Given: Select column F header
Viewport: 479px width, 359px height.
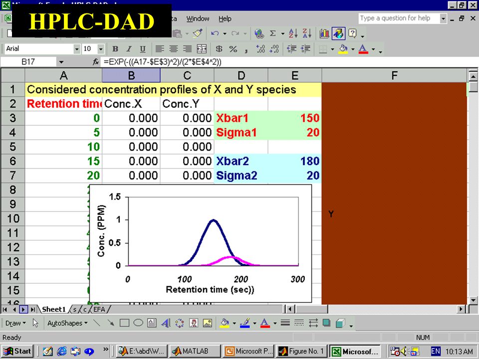Looking at the screenshot, I should [394, 75].
